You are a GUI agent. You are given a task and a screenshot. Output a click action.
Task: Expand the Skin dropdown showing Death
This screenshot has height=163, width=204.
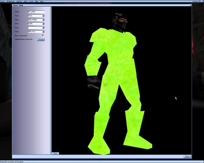click(43, 24)
